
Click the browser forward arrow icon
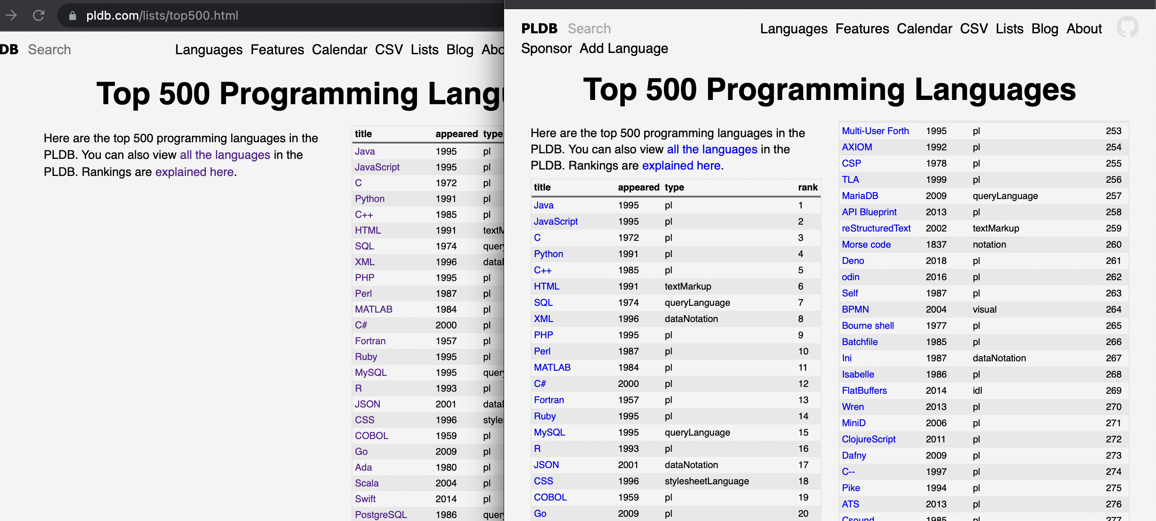[11, 15]
